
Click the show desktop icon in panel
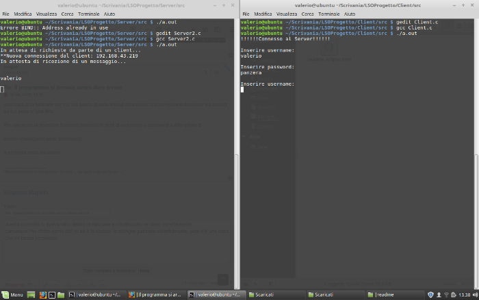32,295
